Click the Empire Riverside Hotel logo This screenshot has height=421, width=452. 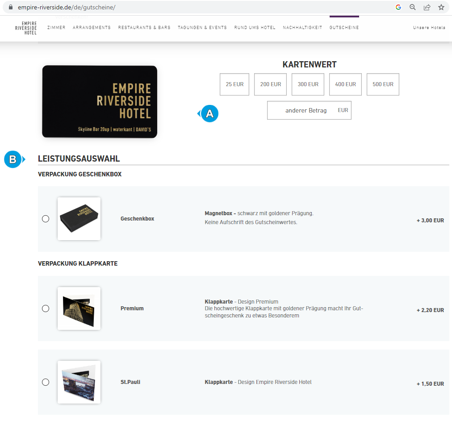point(26,28)
